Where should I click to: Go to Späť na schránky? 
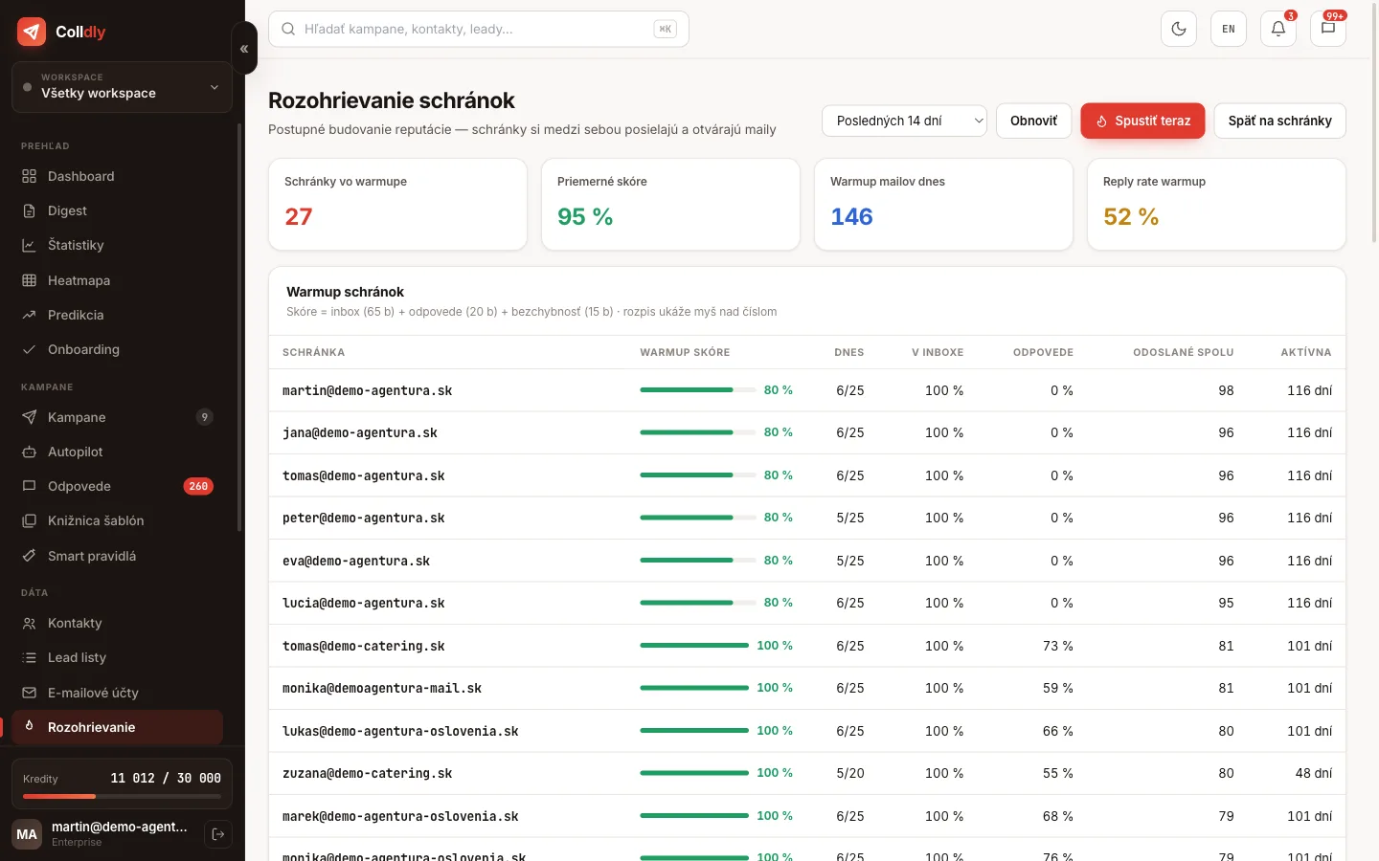(x=1279, y=121)
